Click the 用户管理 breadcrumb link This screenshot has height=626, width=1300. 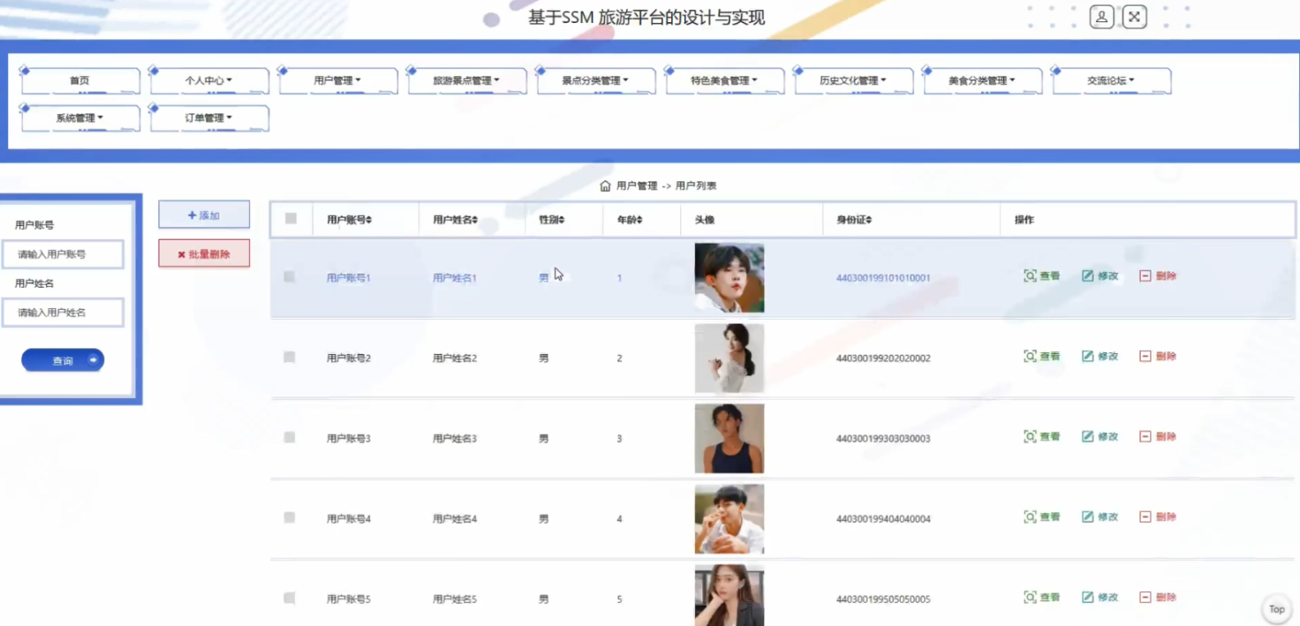click(637, 186)
